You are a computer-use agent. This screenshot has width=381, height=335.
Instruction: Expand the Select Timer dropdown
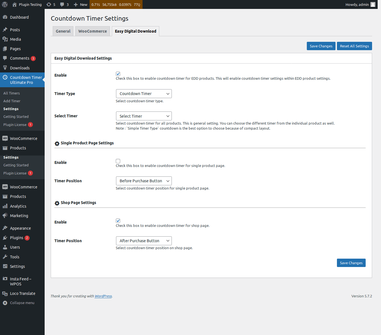[x=144, y=116]
